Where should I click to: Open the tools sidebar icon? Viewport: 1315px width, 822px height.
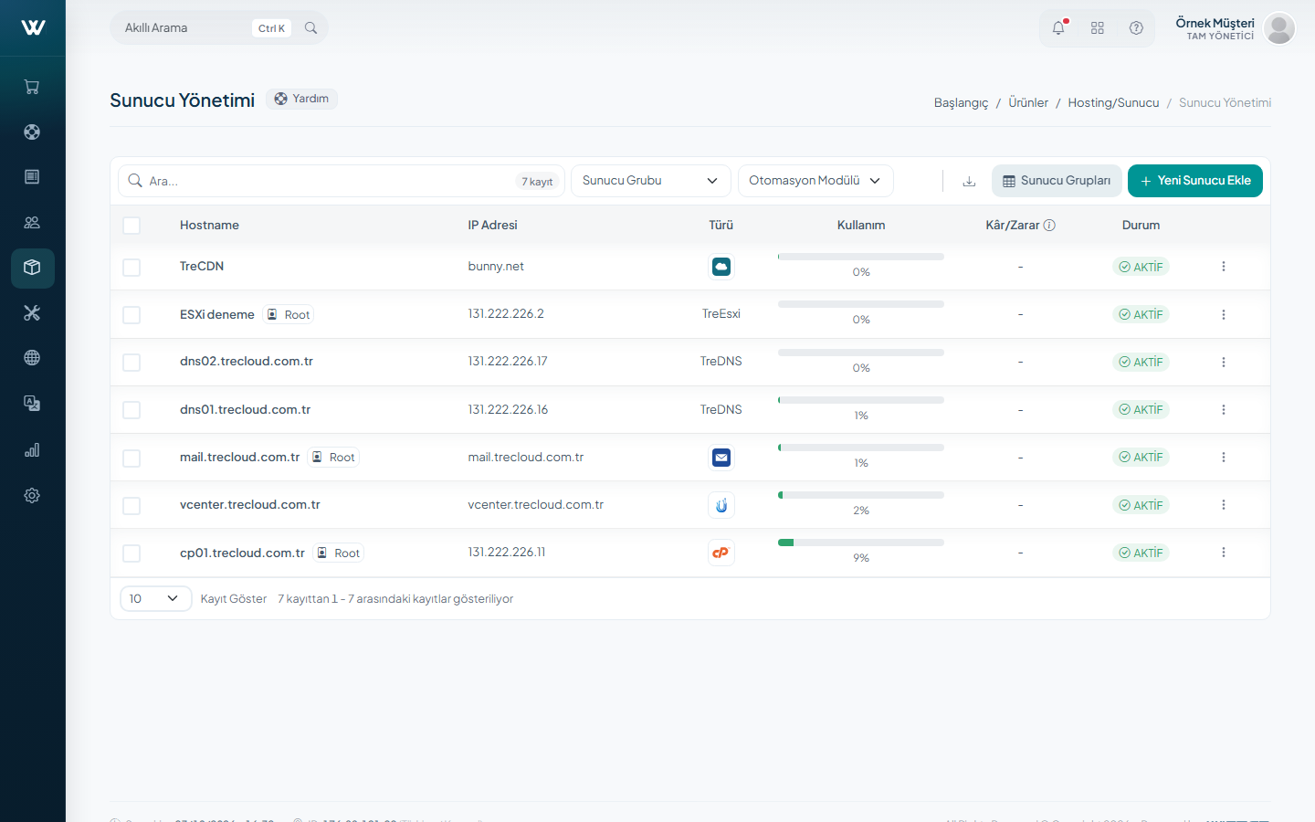(32, 312)
